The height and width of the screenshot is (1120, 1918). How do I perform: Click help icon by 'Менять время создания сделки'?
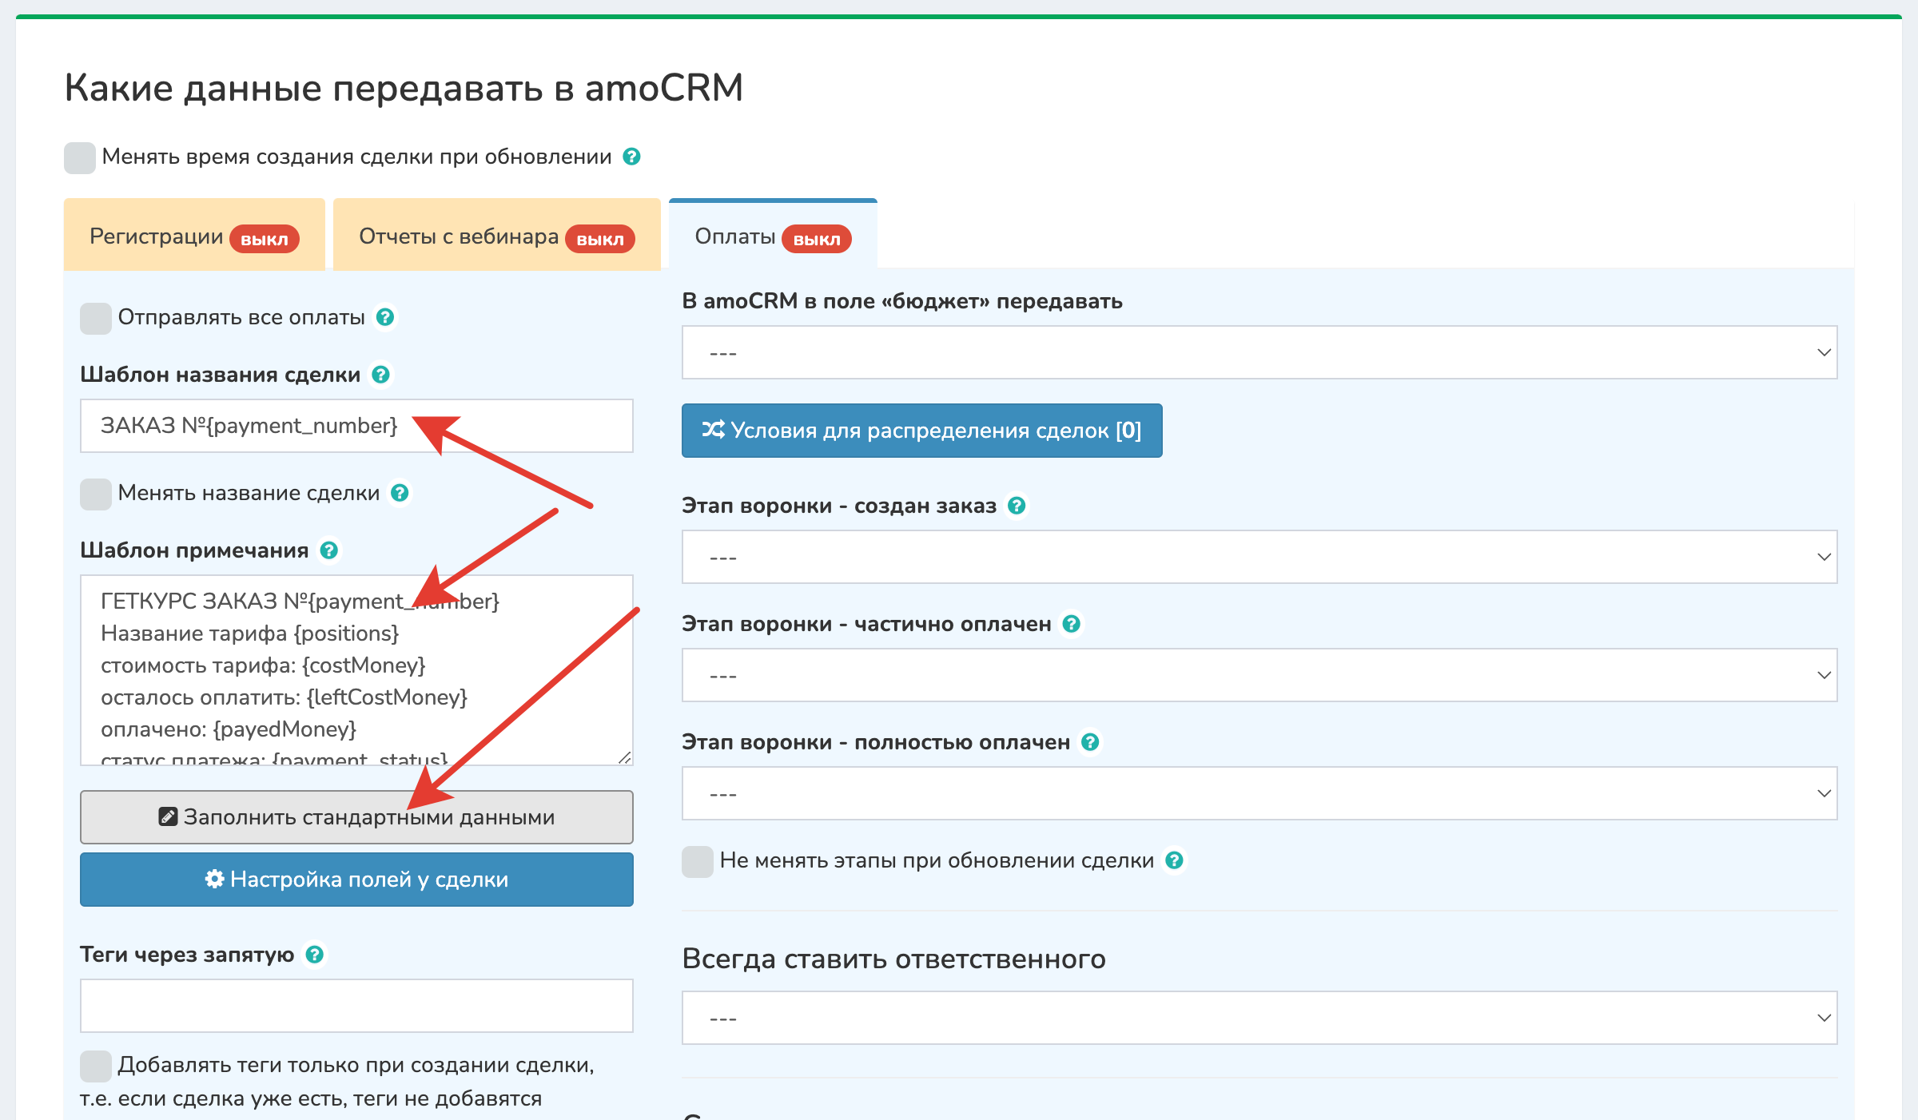[x=631, y=157]
